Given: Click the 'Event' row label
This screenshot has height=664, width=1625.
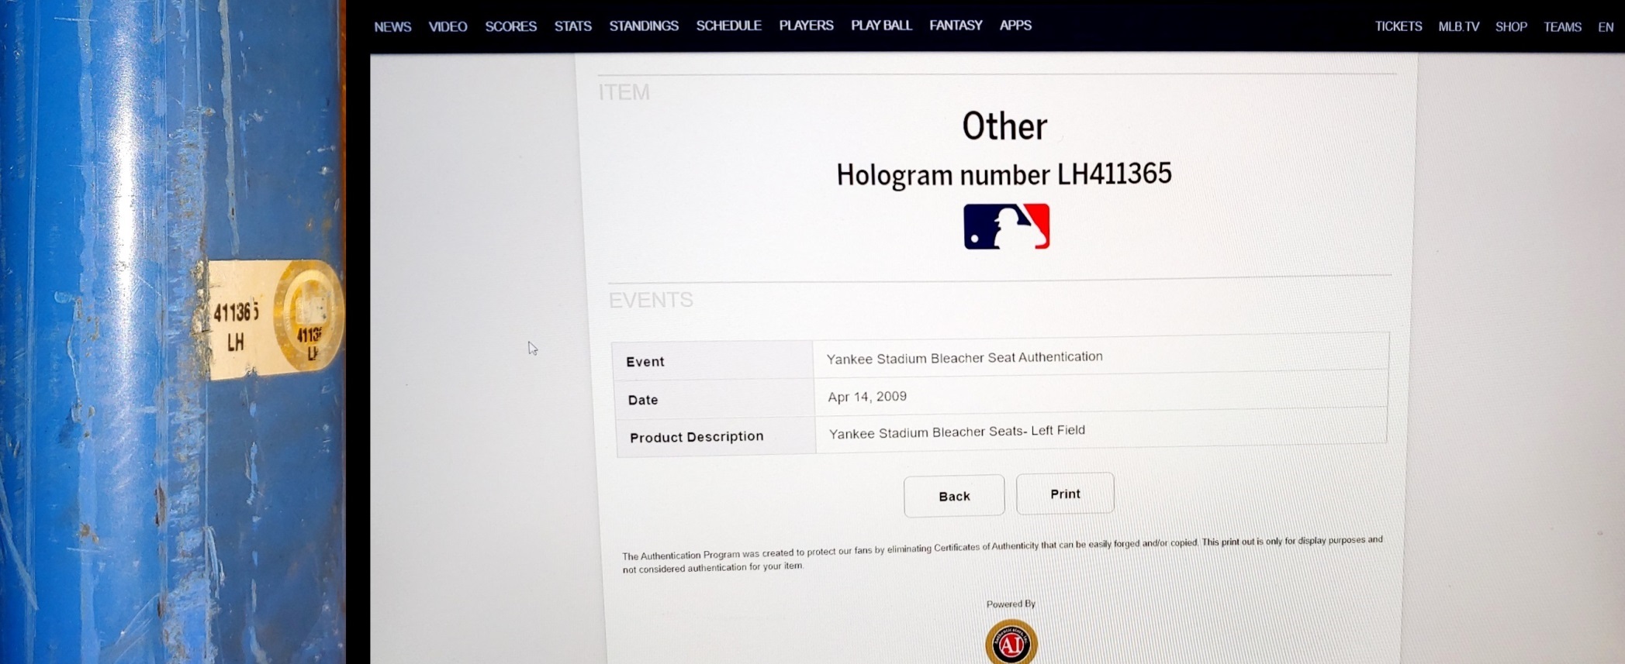Looking at the screenshot, I should pyautogui.click(x=645, y=362).
